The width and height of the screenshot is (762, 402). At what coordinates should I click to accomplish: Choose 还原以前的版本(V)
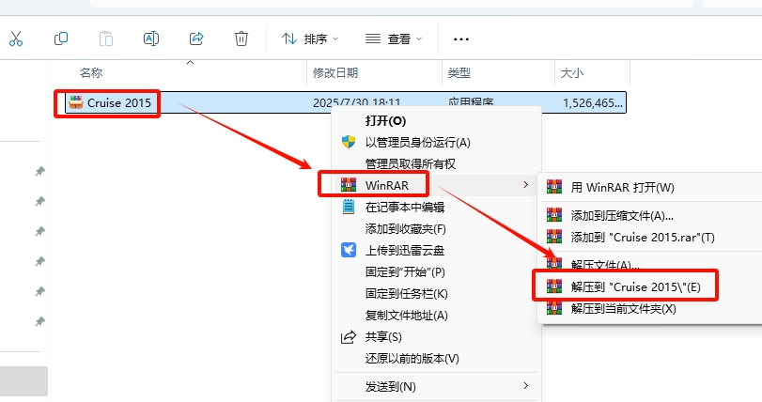click(x=412, y=358)
